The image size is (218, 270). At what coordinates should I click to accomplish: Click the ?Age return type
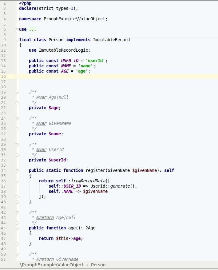pyautogui.click(x=90, y=228)
